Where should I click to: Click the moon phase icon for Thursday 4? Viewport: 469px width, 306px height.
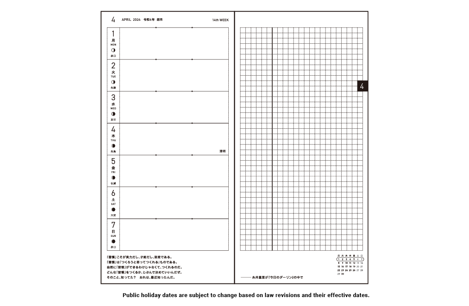[x=113, y=146]
